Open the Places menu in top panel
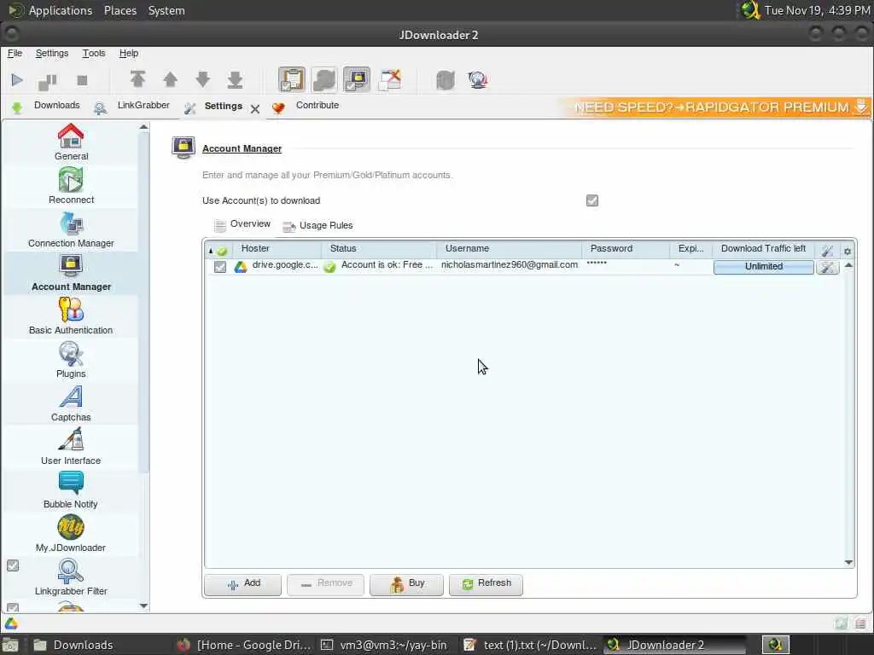Screen dimensions: 874x655 click(119, 10)
